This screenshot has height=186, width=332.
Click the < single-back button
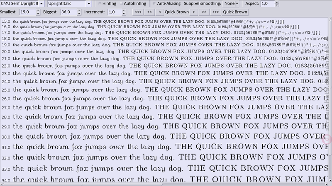(160, 12)
